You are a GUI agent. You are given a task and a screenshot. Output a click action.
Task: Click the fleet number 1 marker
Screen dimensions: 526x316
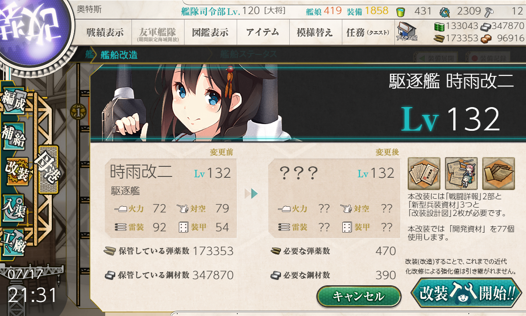(77, 112)
